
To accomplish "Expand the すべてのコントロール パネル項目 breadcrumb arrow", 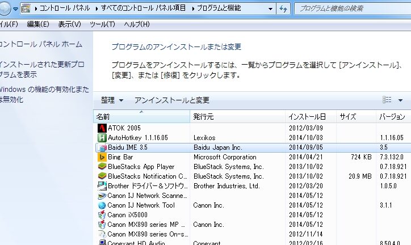I will click(97, 9).
